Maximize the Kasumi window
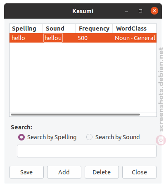The image size is (166, 188). point(140,11)
